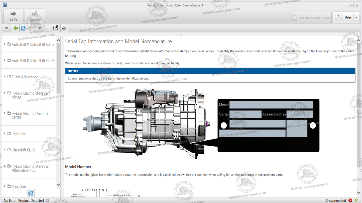
Task: Expand the Fuller Advantage tree entry
Action: (x=25, y=77)
